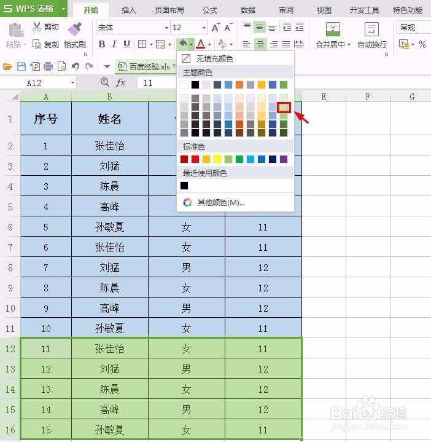
Task: Choose 无填充颜色 option
Action: coord(235,58)
